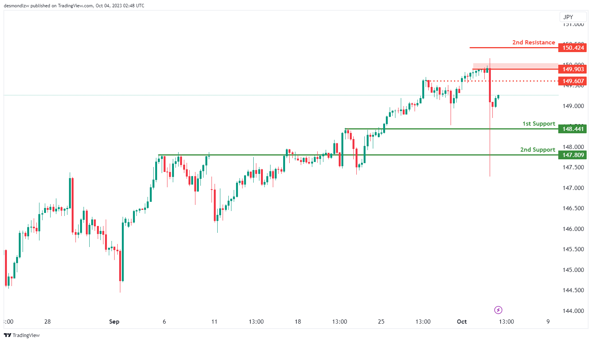Click the 147.809 green support tag
592x342 pixels.
572,155
